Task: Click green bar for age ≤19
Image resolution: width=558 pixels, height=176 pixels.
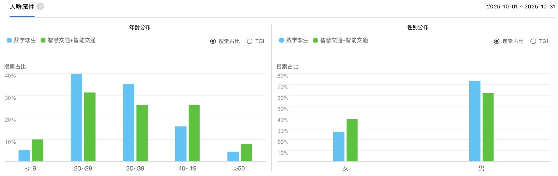Action: (38, 150)
